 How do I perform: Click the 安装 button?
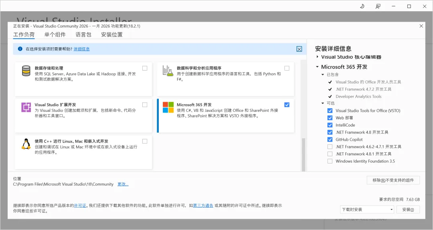(408, 210)
